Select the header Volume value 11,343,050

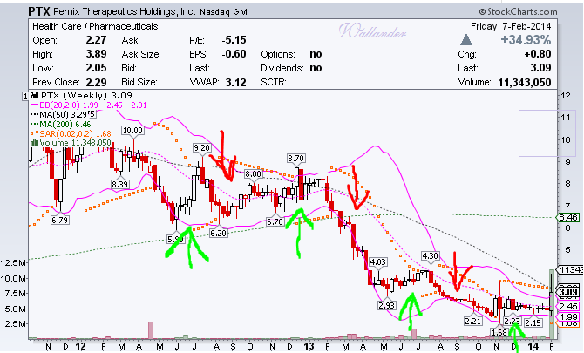(525, 82)
